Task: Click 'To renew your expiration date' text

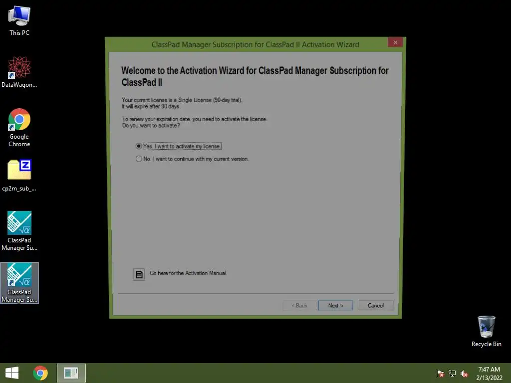Action: click(195, 119)
